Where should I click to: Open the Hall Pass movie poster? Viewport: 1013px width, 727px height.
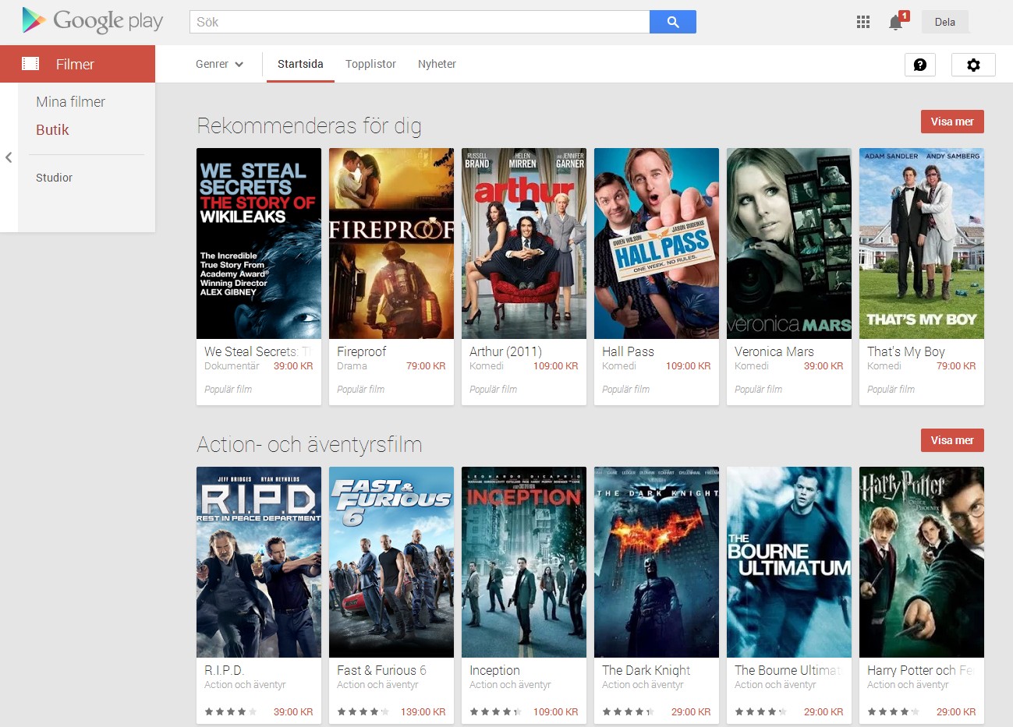(656, 243)
